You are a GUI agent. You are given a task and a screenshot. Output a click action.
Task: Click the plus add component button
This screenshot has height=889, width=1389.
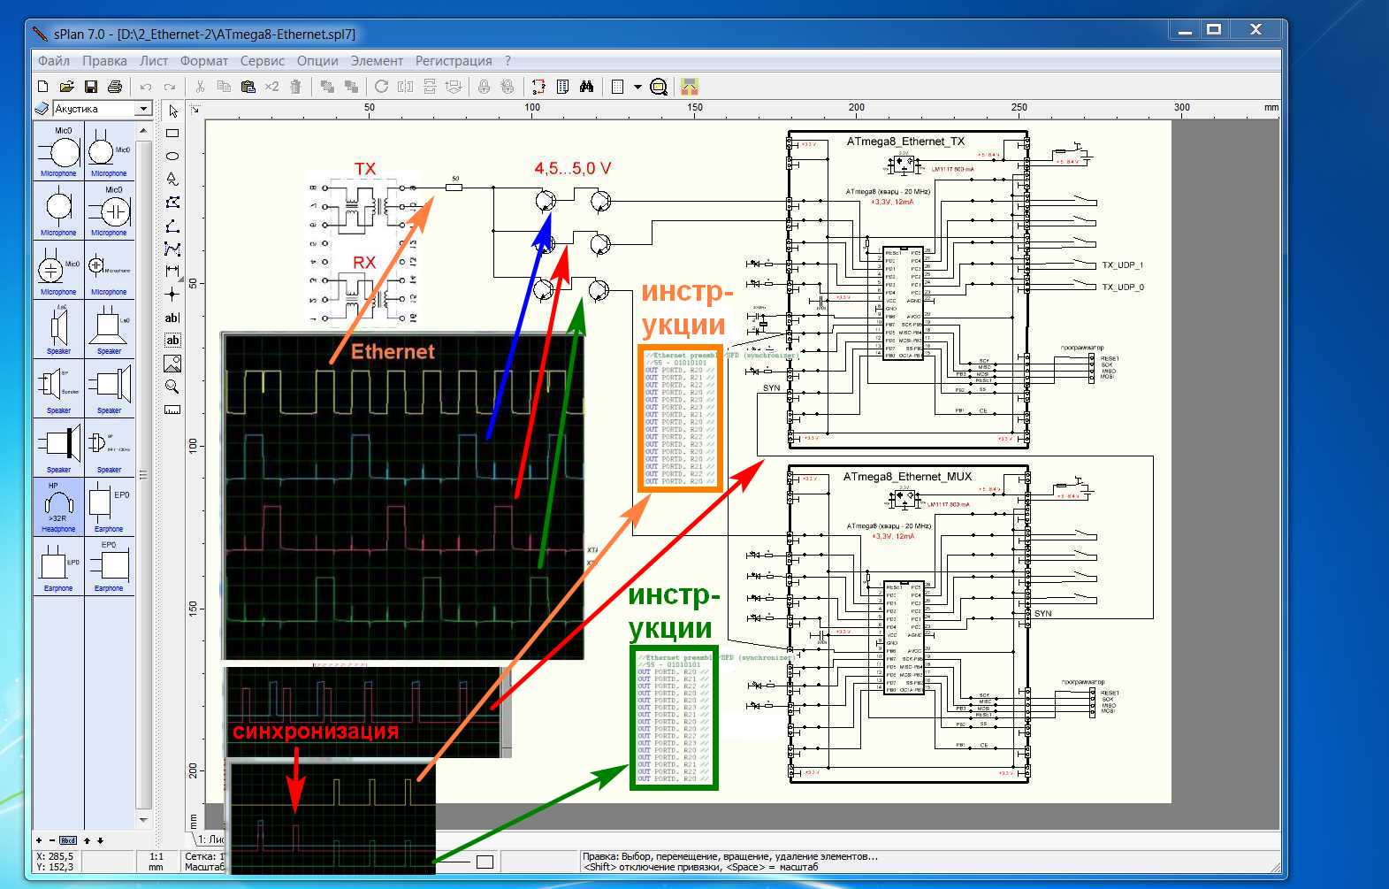39,840
